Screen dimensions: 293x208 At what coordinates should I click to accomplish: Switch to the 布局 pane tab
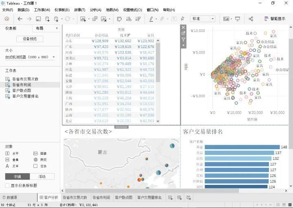pos(39,28)
